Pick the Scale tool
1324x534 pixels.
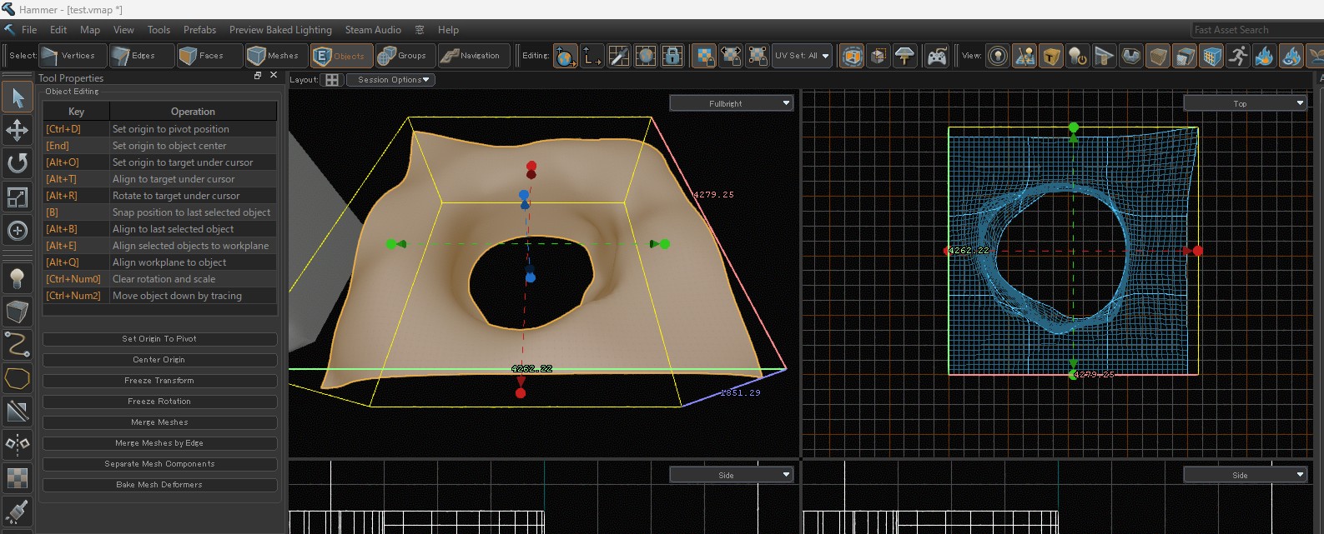[x=17, y=197]
